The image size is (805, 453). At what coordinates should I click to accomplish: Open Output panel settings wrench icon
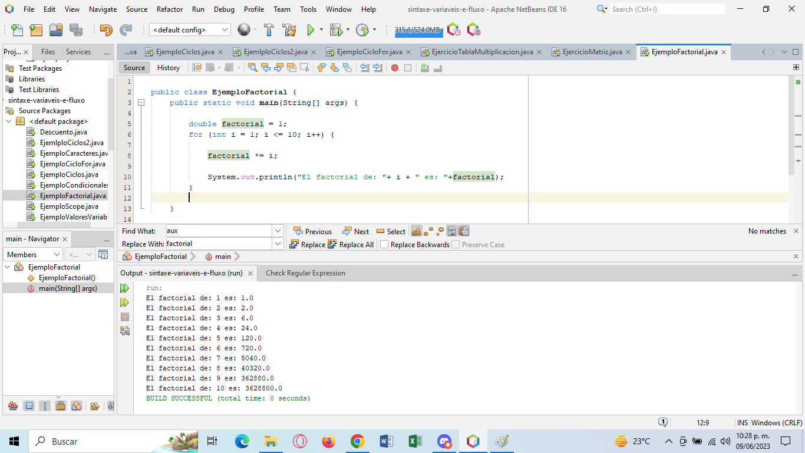124,331
